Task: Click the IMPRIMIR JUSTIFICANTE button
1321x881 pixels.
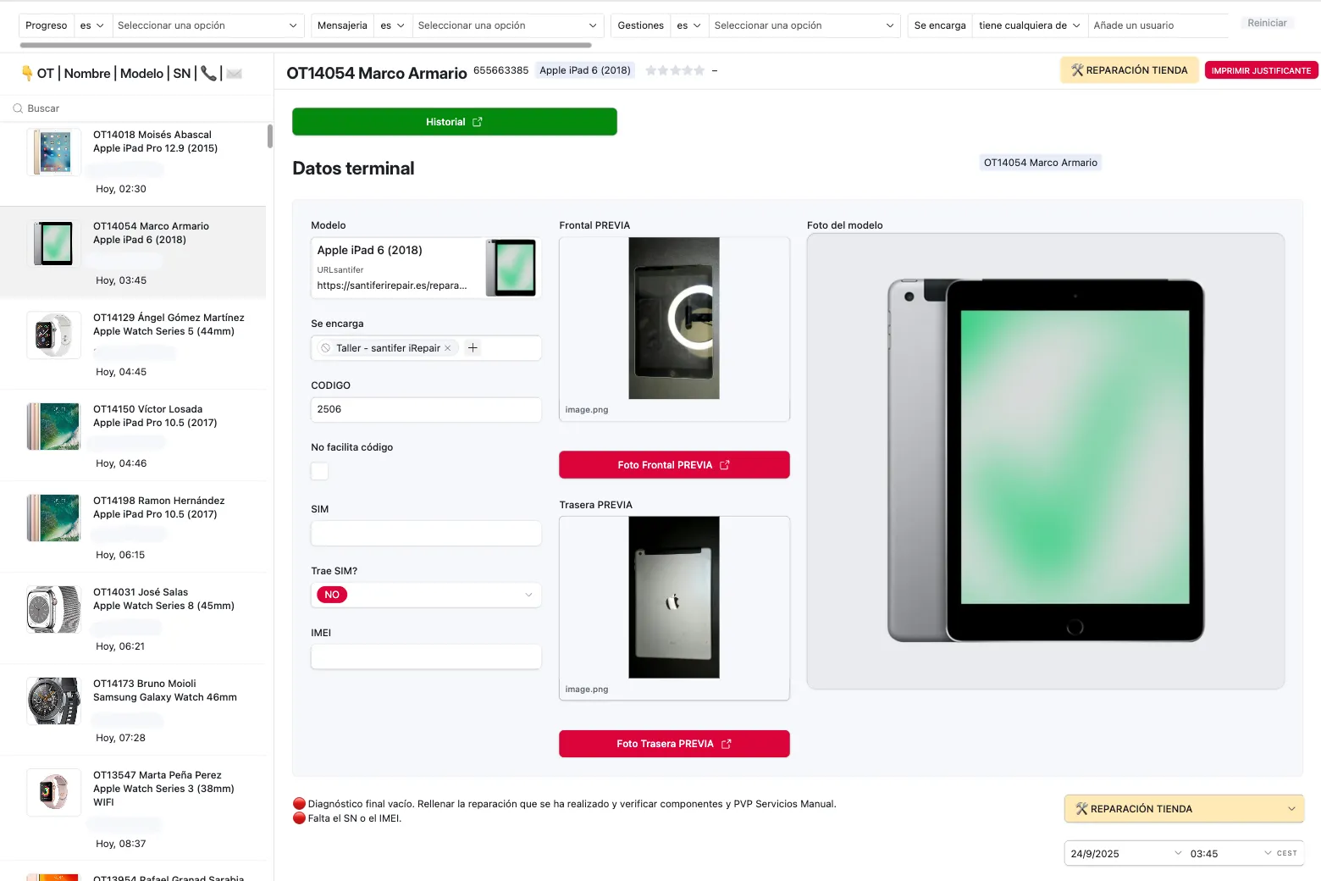Action: pos(1261,70)
